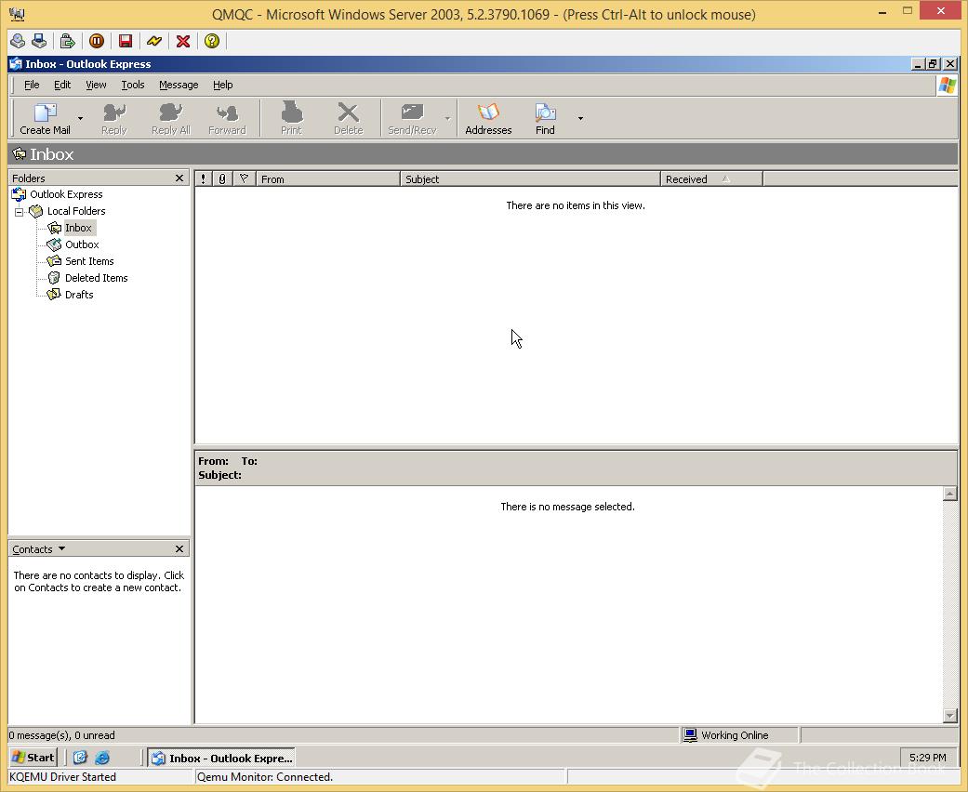This screenshot has height=792, width=968.
Task: Click the Working Online status indicator
Action: (x=739, y=735)
